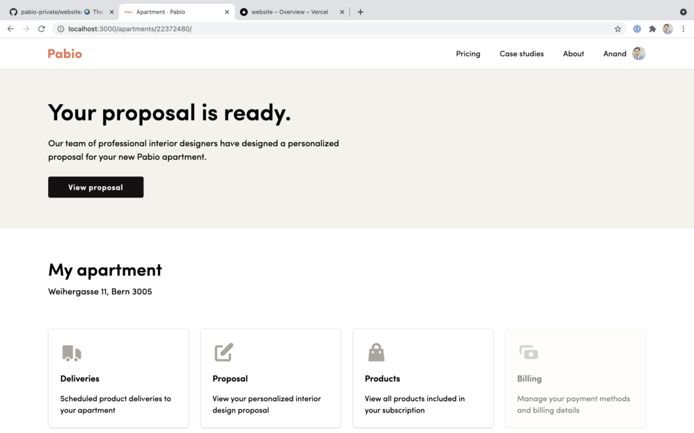The width and height of the screenshot is (694, 433).
Task: Open the 1Password extension icon
Action: [637, 28]
